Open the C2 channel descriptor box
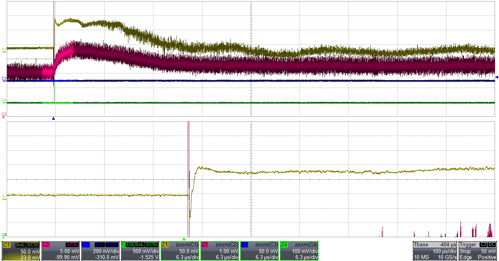The height and width of the screenshot is (261, 499). click(x=60, y=251)
